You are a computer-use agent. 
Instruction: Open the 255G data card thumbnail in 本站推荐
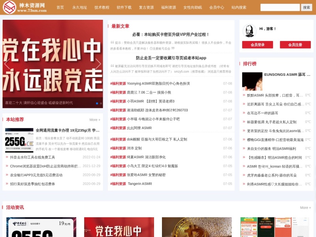(19, 140)
